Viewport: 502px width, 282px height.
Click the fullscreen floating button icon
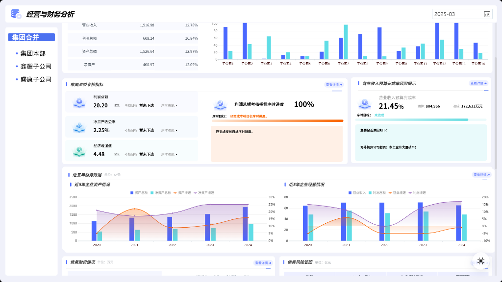480,261
